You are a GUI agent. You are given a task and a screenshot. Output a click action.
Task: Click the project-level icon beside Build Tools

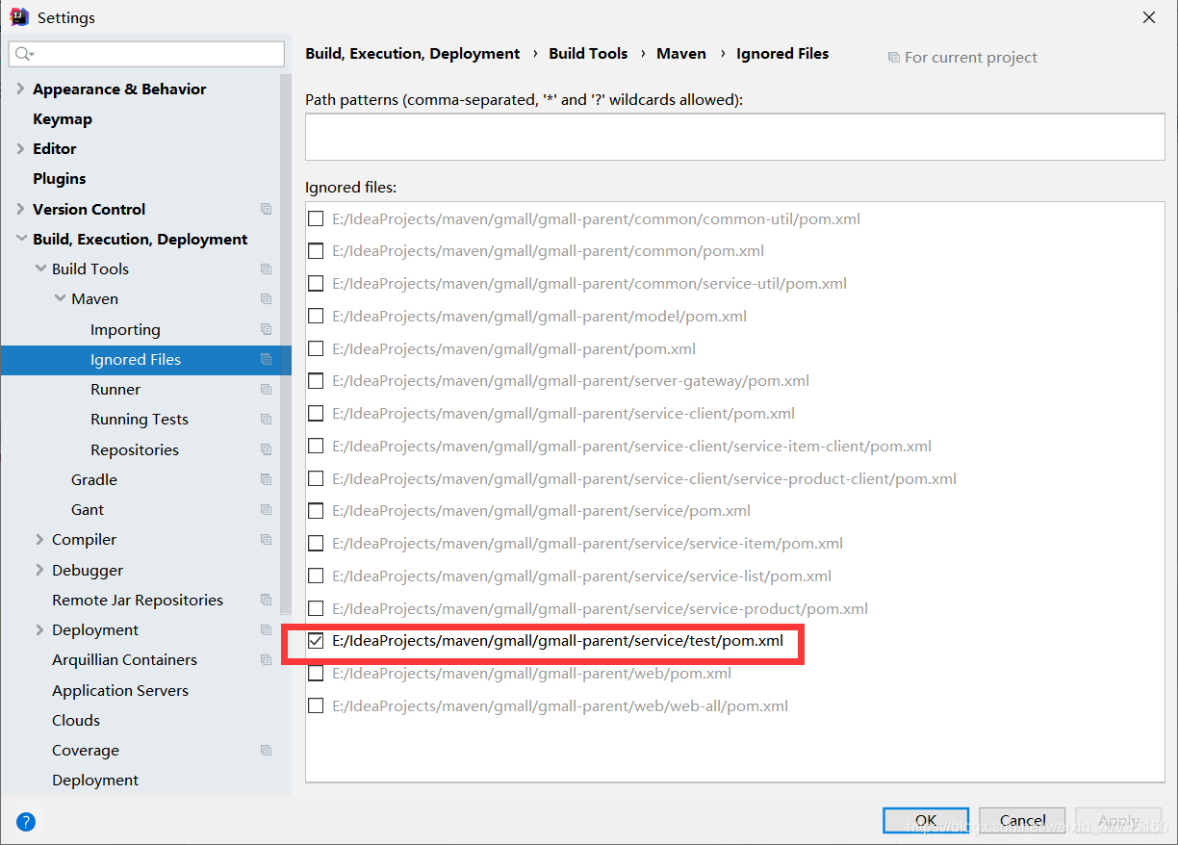(x=266, y=269)
